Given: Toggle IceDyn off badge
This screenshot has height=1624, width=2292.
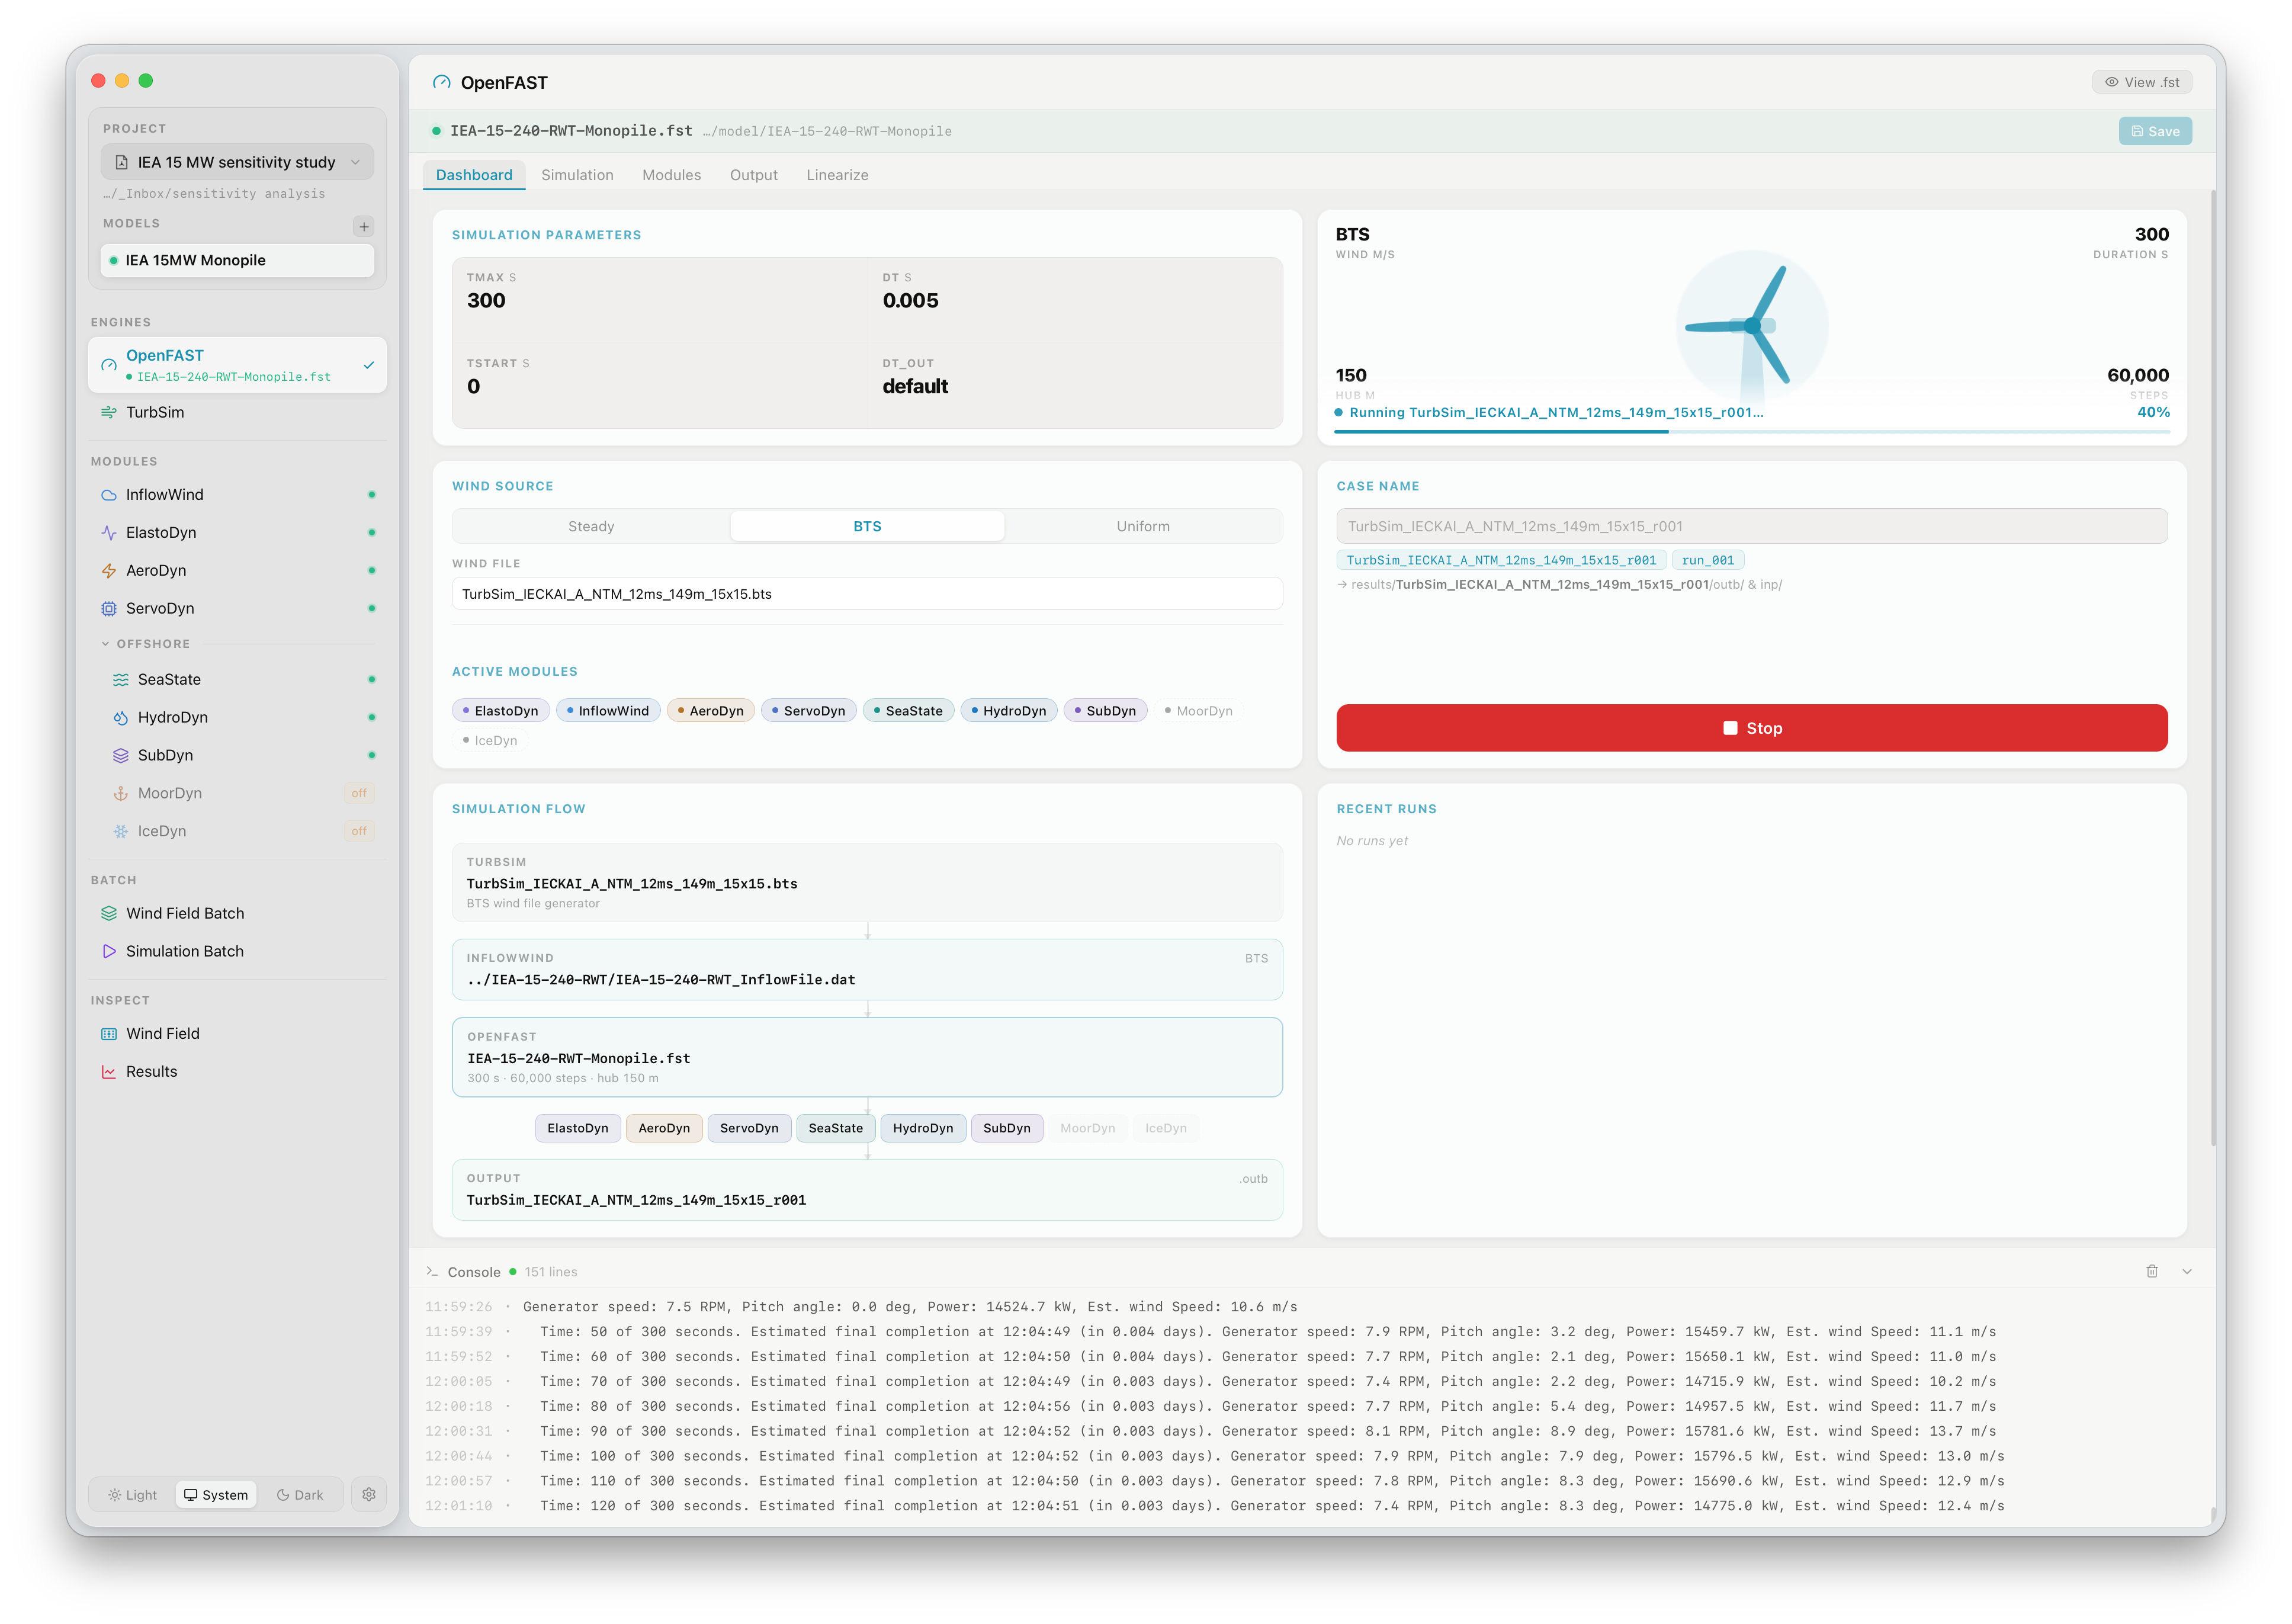Looking at the screenshot, I should (x=359, y=832).
